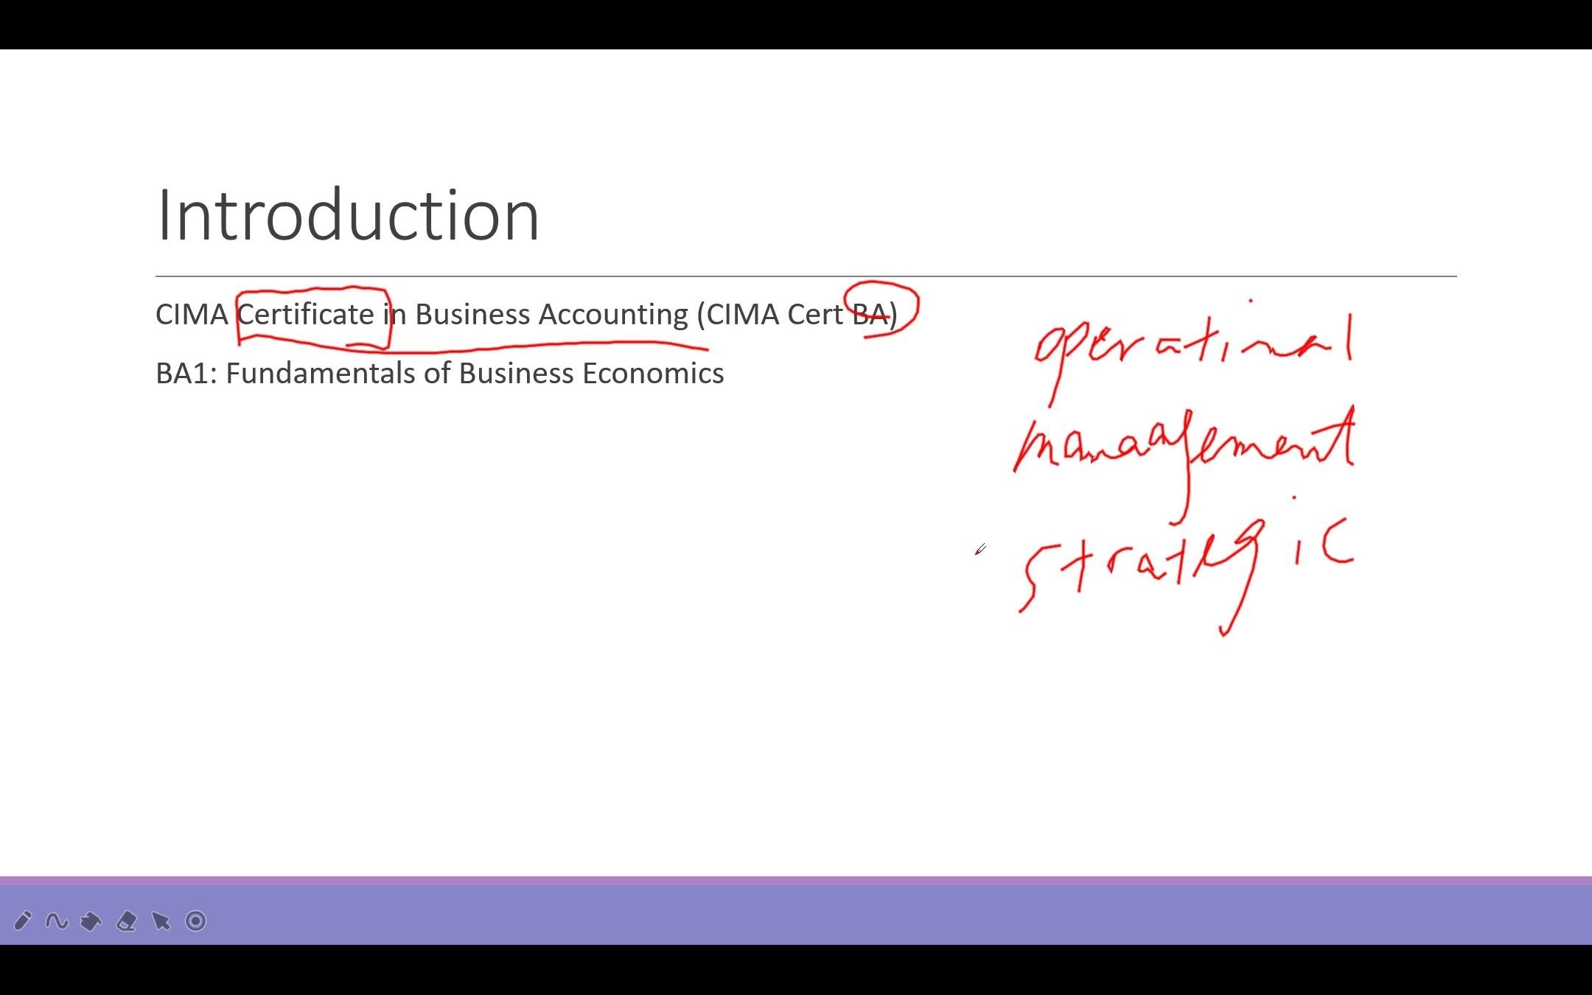This screenshot has height=995, width=1592.
Task: Select the highlighter/marker tool icon
Action: pyautogui.click(x=91, y=921)
